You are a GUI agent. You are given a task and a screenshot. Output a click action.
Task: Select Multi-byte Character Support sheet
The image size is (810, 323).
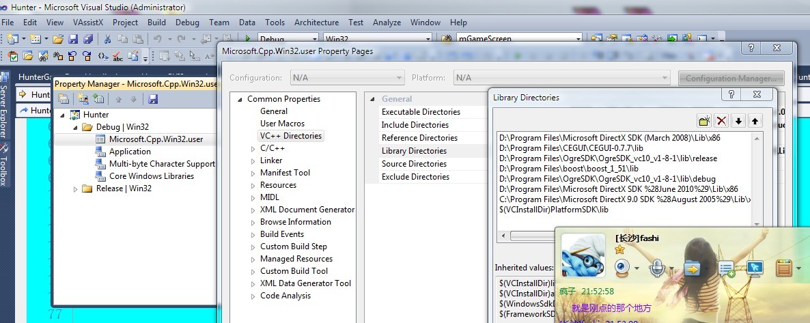tap(162, 164)
